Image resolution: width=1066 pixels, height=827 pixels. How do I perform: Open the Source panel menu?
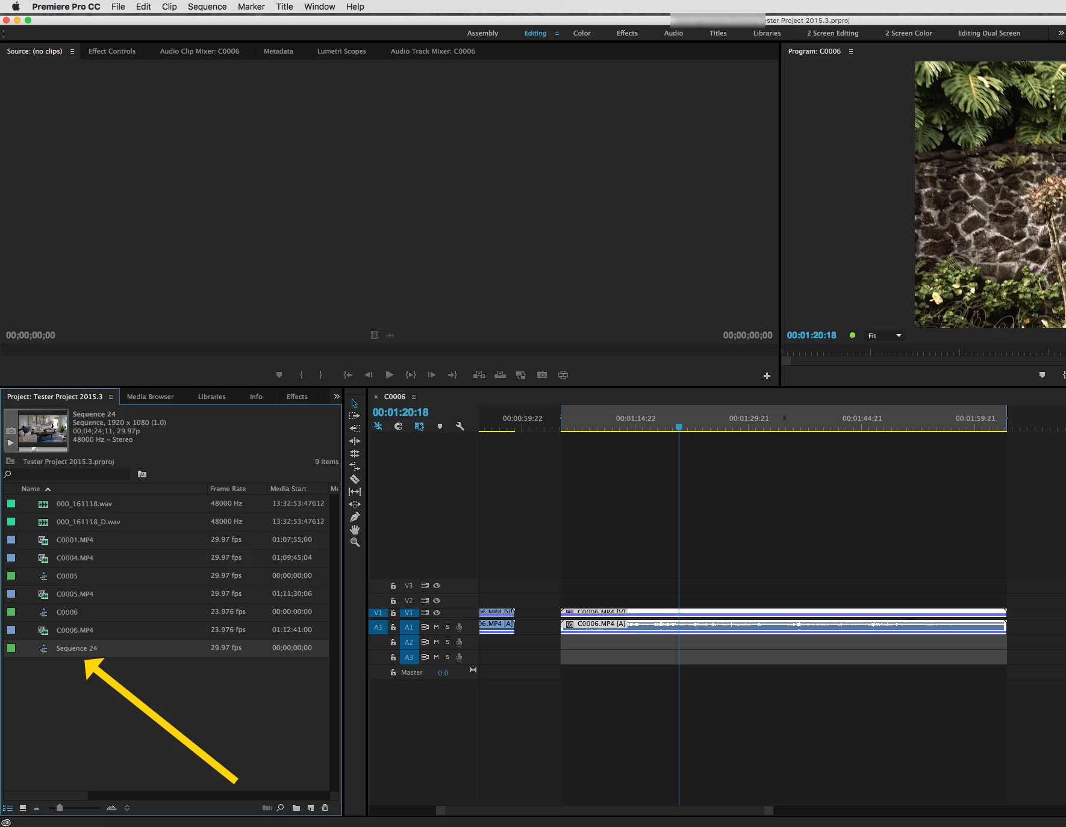(x=72, y=51)
